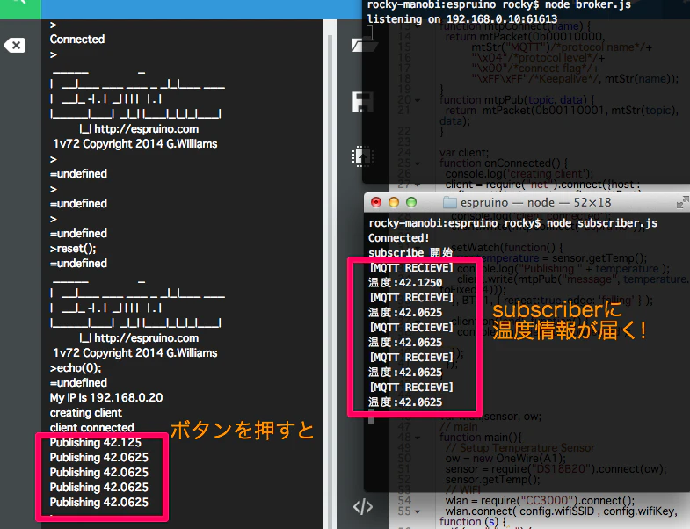Click code line 'function main(){'
690x529 pixels.
coord(481,438)
